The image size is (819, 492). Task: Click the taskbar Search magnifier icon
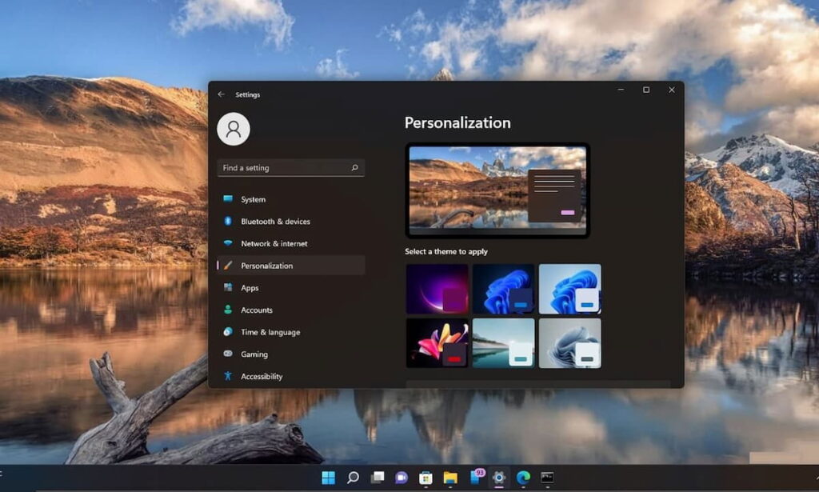click(353, 478)
